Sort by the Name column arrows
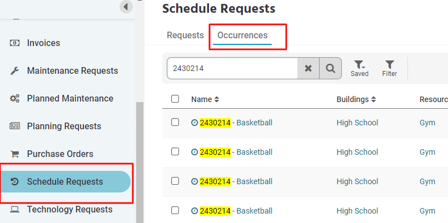The width and height of the screenshot is (448, 223). point(217,99)
